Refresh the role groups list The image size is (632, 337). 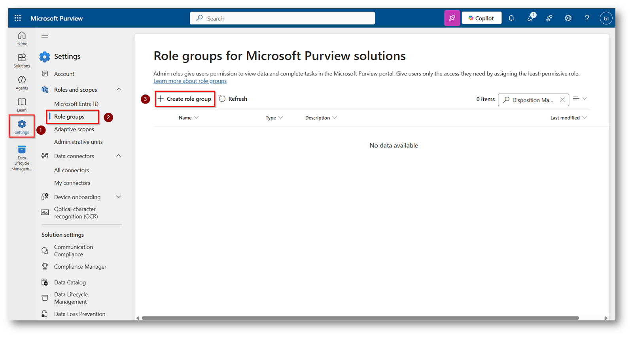click(233, 99)
